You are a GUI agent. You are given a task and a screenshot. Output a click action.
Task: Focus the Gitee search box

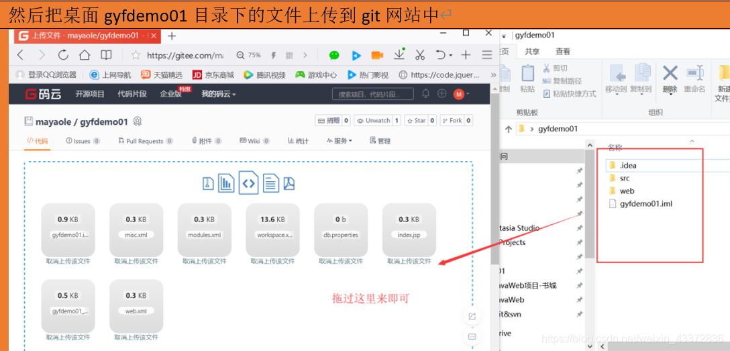(373, 94)
